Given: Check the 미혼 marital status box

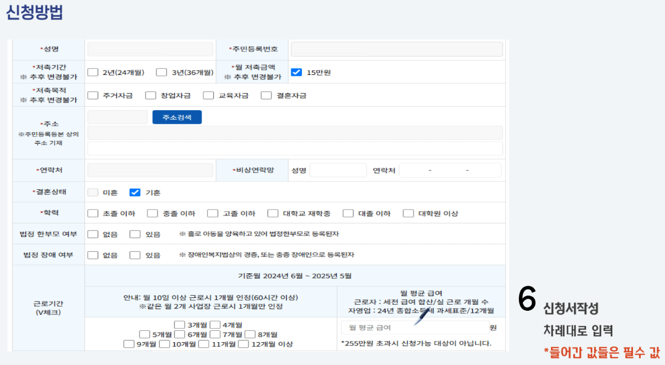Looking at the screenshot, I should pyautogui.click(x=93, y=193).
